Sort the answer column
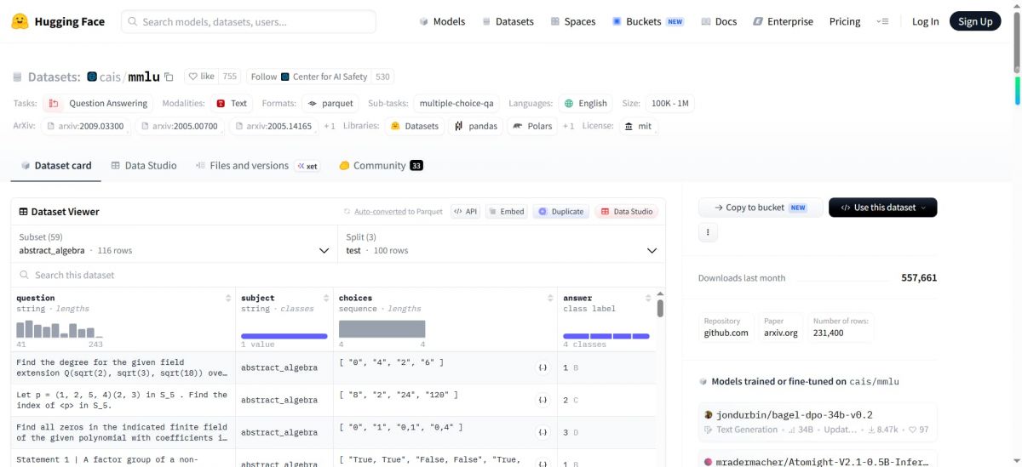The width and height of the screenshot is (1022, 467). pos(649,299)
